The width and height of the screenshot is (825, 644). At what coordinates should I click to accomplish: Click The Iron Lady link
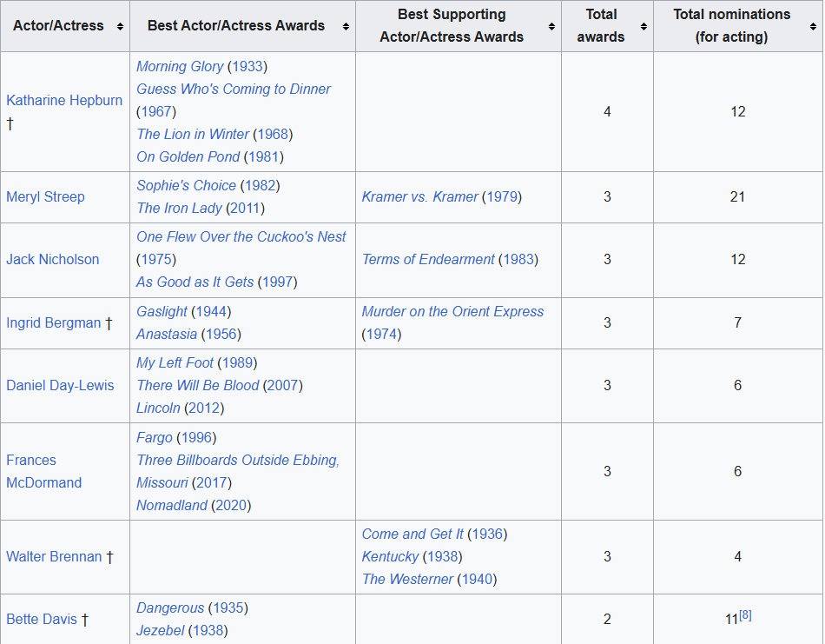[x=179, y=208]
